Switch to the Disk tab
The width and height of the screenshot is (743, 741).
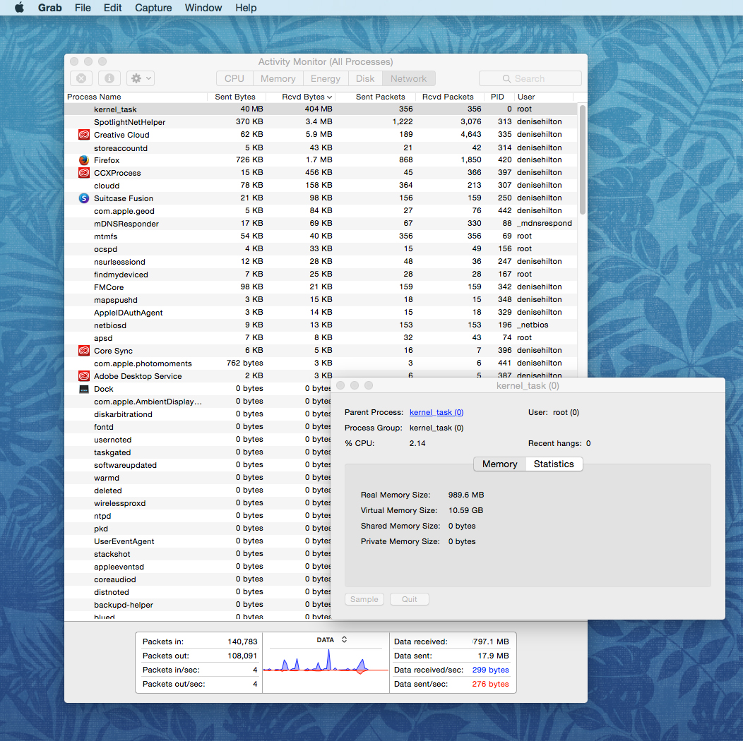[365, 78]
